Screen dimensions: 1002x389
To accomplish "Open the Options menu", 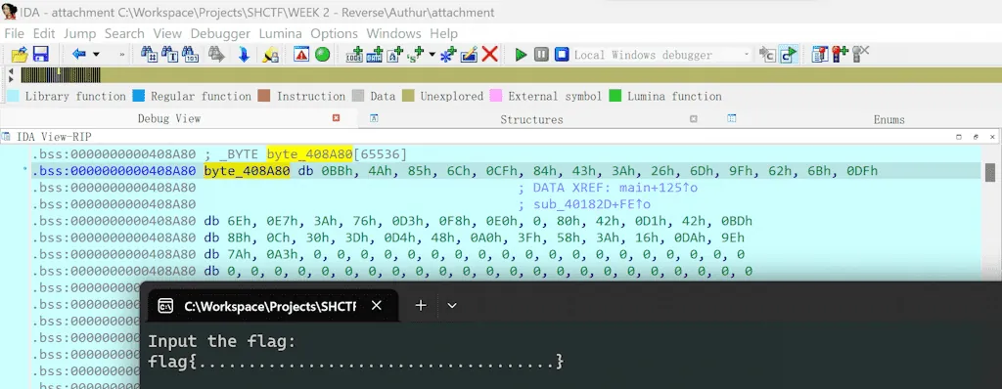I will pyautogui.click(x=335, y=33).
